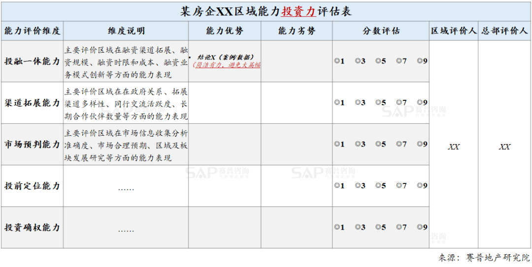Select the 能力劣势 header cell
Viewport: 532px width, 267px height.
(x=297, y=31)
